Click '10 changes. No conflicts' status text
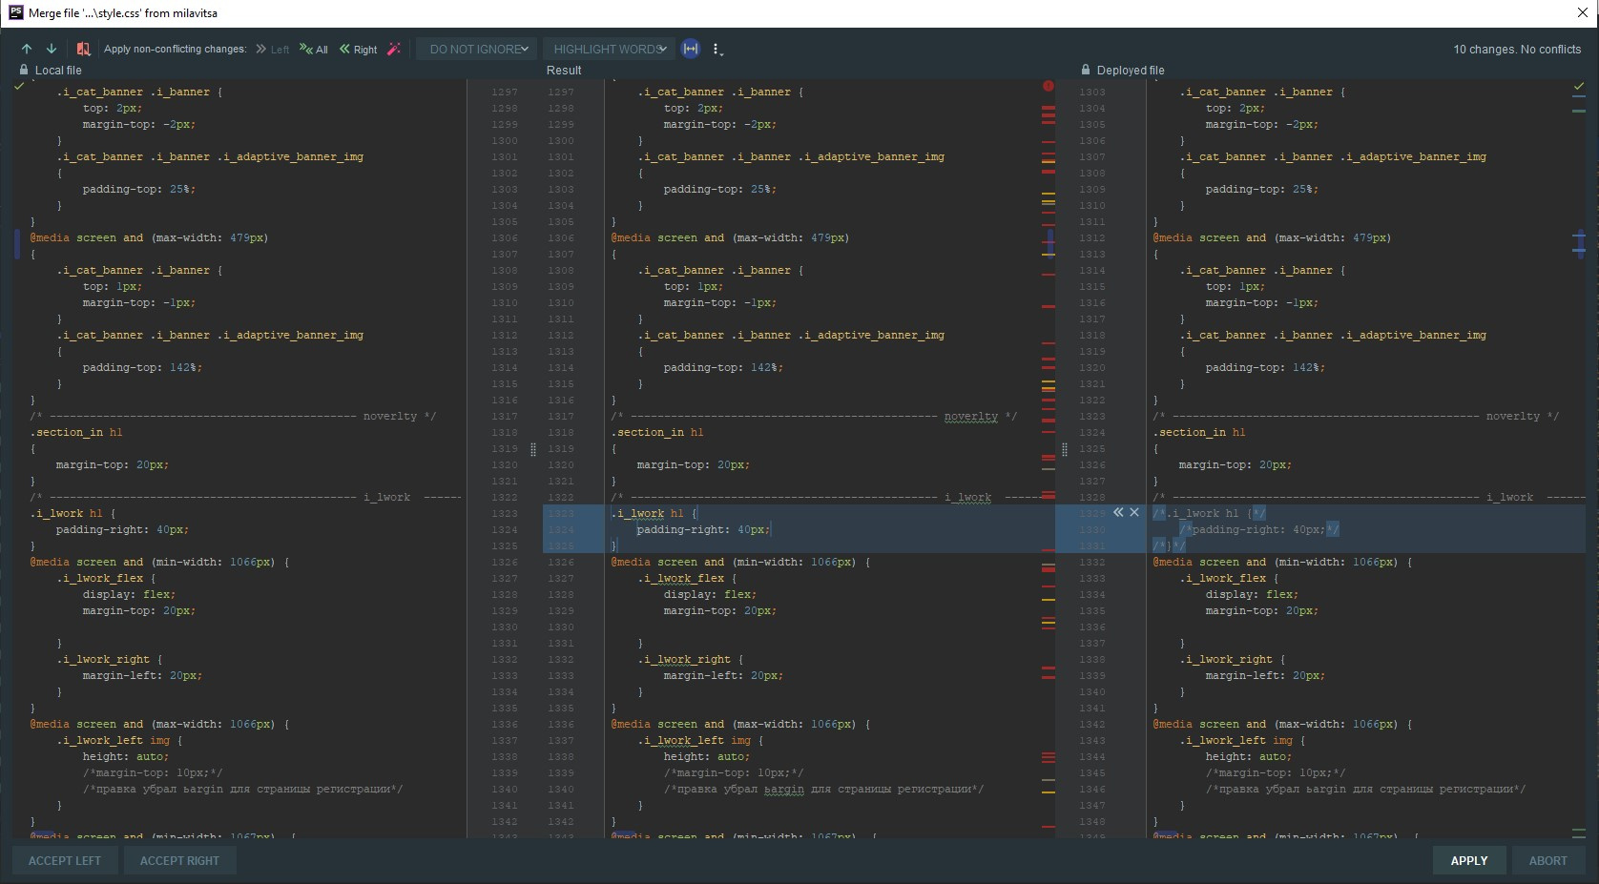 pyautogui.click(x=1517, y=50)
